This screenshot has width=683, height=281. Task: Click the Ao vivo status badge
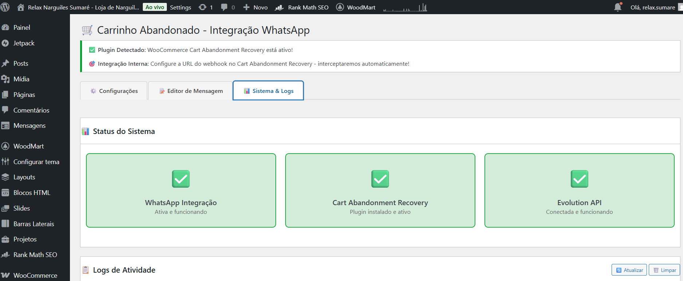(x=155, y=7)
